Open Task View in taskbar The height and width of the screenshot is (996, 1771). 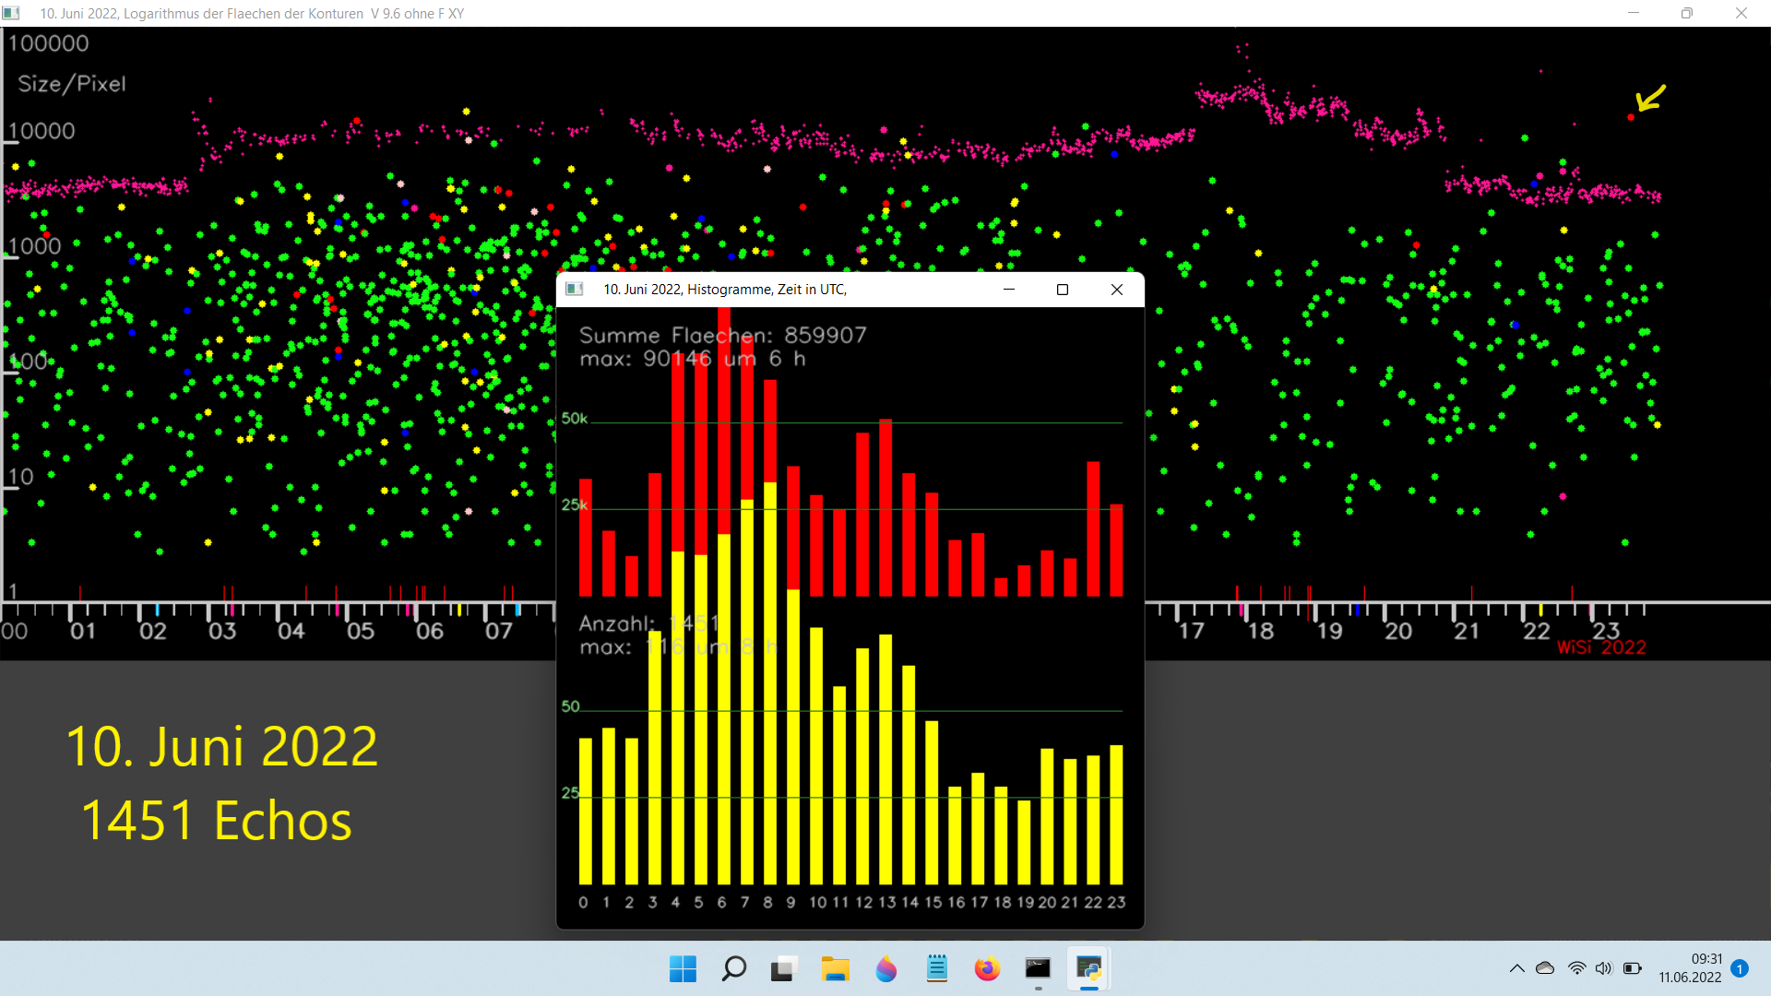tap(784, 969)
